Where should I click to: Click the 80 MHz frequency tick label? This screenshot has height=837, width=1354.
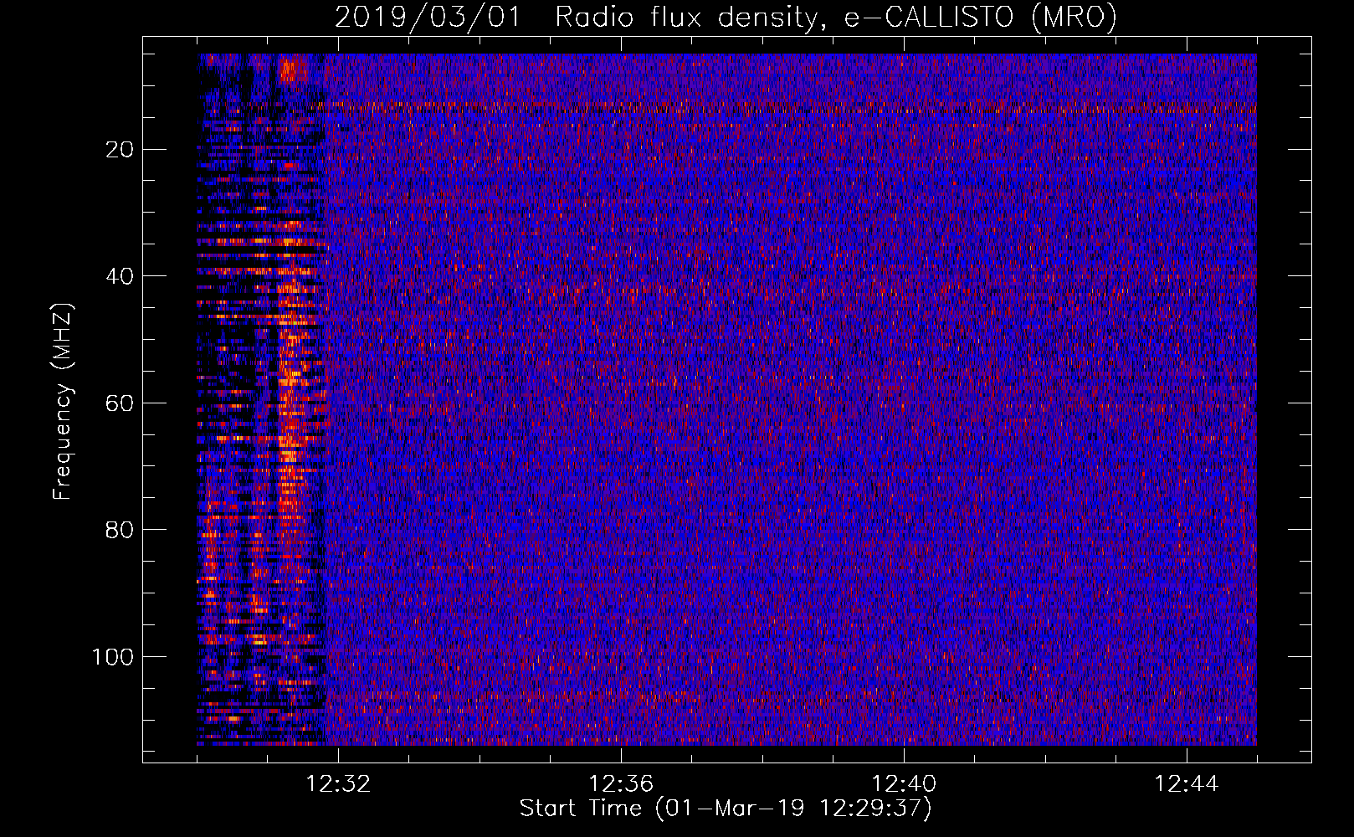coord(121,530)
